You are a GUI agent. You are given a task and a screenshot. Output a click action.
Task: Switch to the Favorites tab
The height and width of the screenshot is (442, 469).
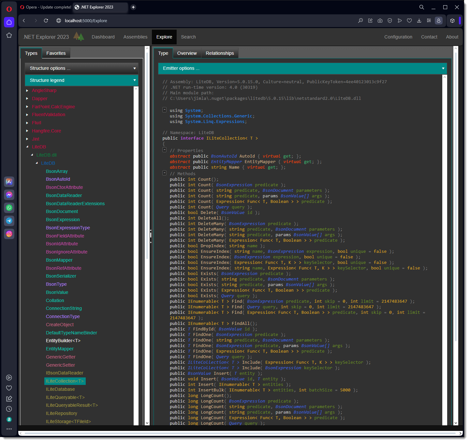[56, 53]
